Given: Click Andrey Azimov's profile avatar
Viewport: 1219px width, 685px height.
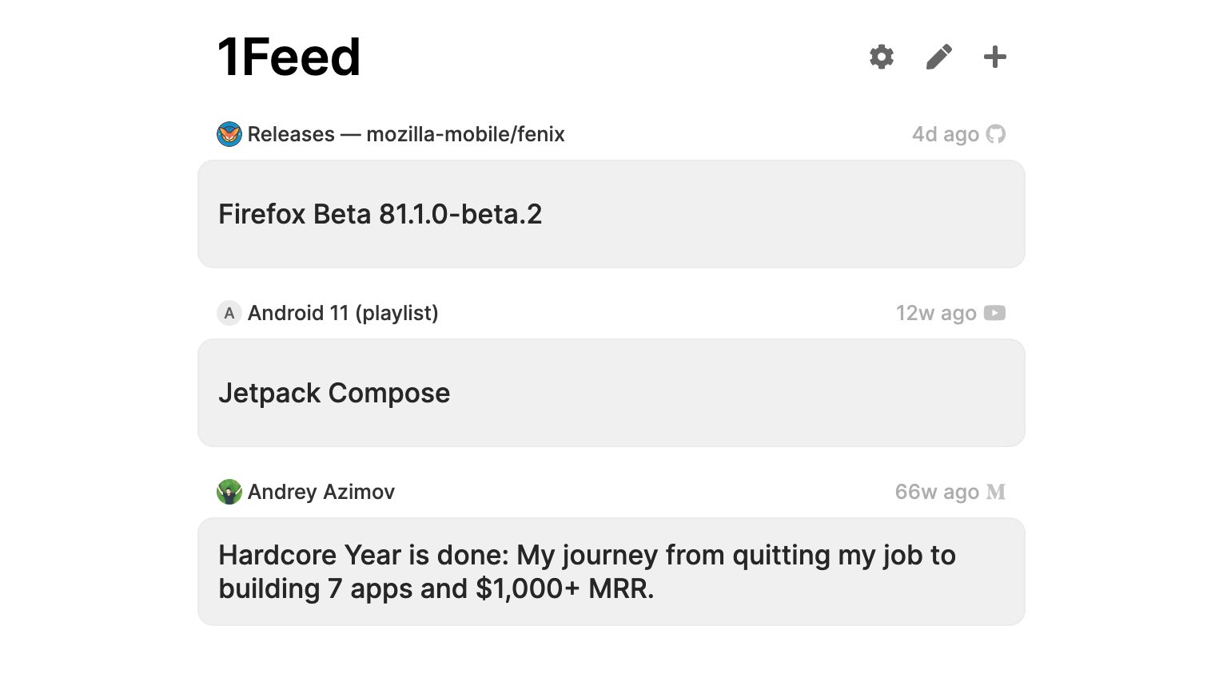Looking at the screenshot, I should pyautogui.click(x=229, y=492).
